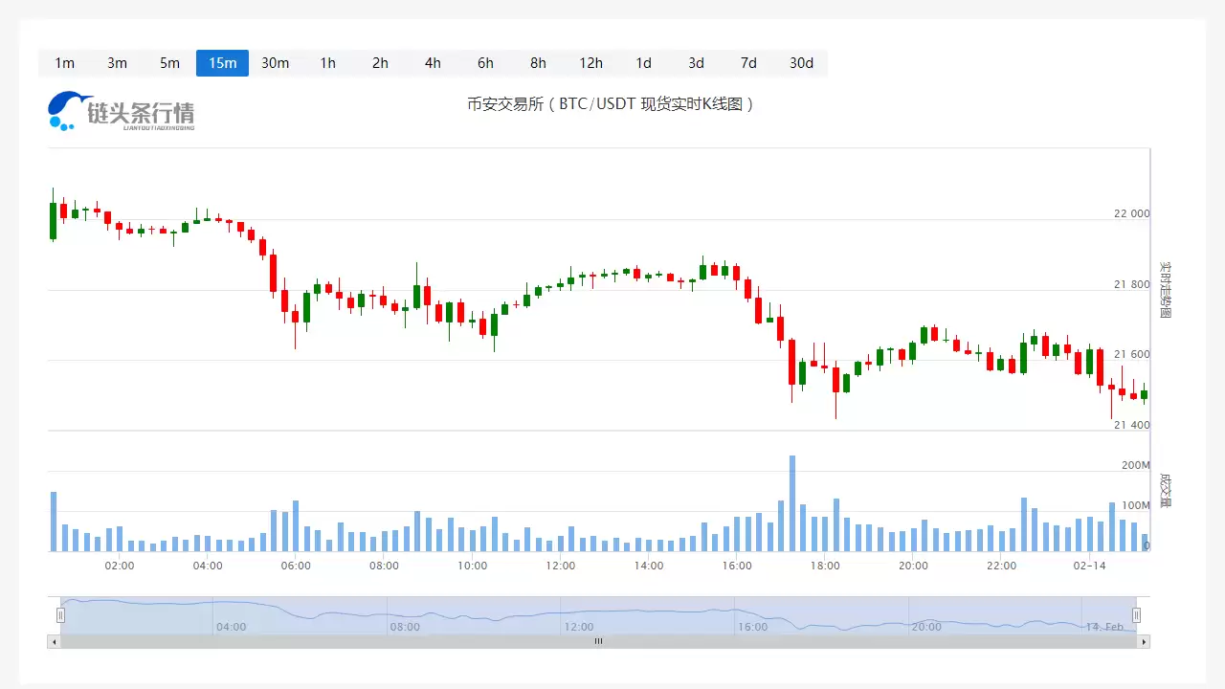Click the active 15m timeframe tab
Image resolution: width=1225 pixels, height=689 pixels.
point(222,63)
